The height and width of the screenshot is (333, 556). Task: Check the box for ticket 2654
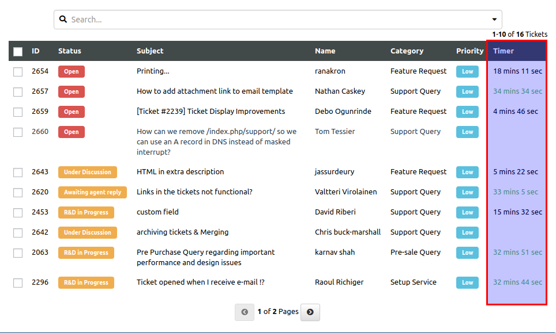[x=18, y=72]
